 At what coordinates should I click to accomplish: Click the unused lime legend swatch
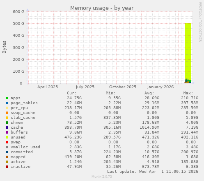(x=7, y=137)
